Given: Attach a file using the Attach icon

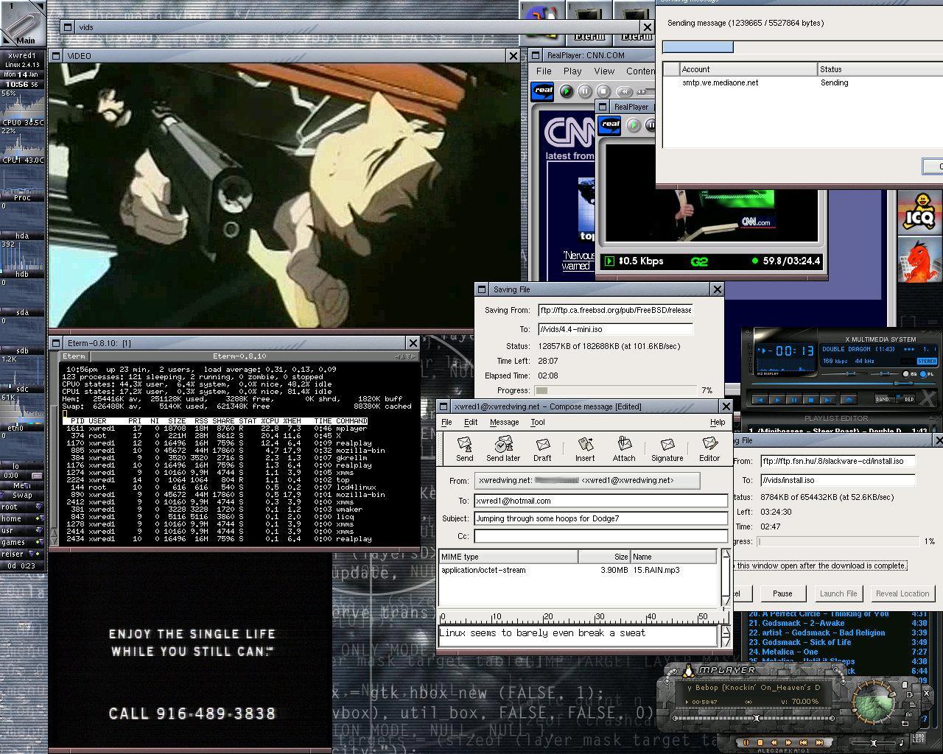Looking at the screenshot, I should point(624,448).
